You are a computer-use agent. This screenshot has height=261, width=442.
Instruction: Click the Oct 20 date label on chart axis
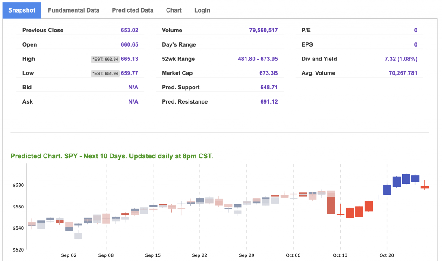coord(387,255)
